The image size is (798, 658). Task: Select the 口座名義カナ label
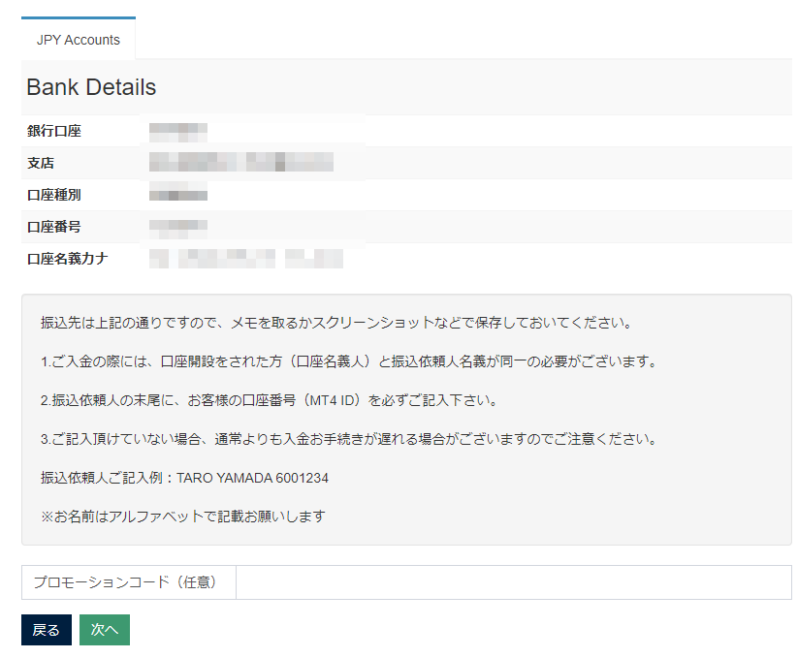click(67, 259)
